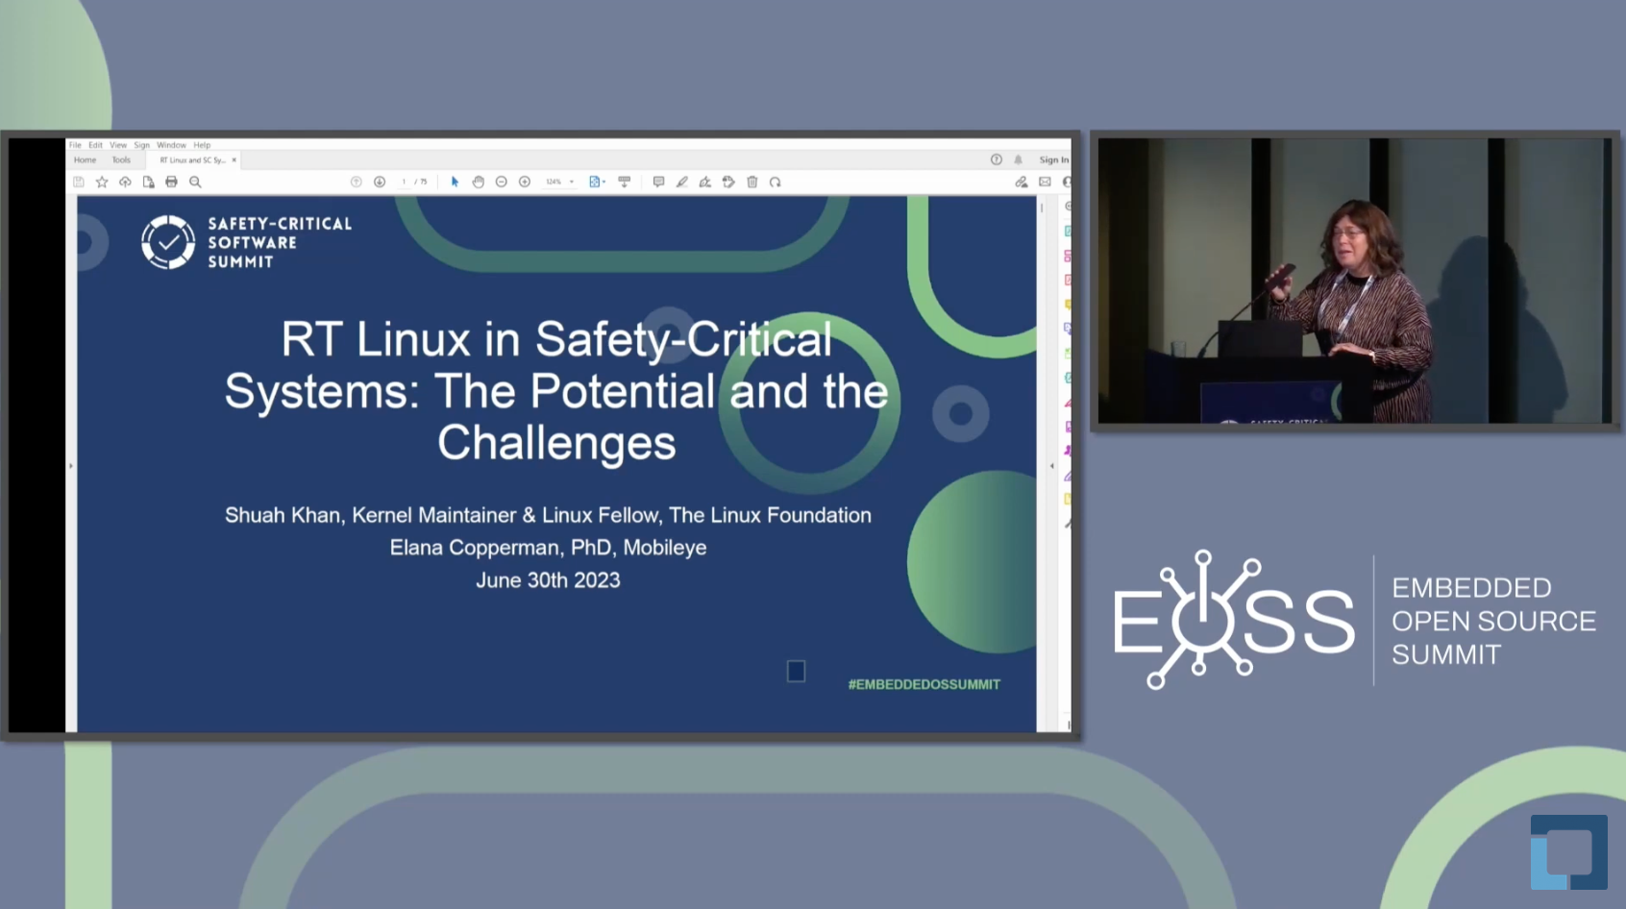The width and height of the screenshot is (1626, 909).
Task: Click the Sign In button
Action: pos(1053,160)
